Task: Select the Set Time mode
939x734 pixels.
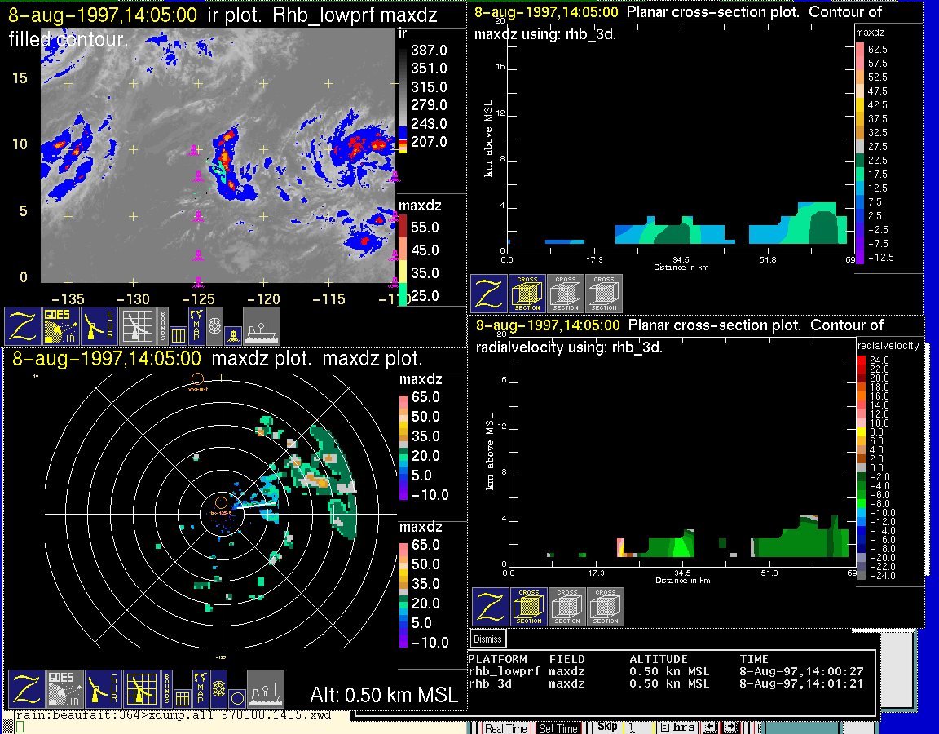Action: 558,728
